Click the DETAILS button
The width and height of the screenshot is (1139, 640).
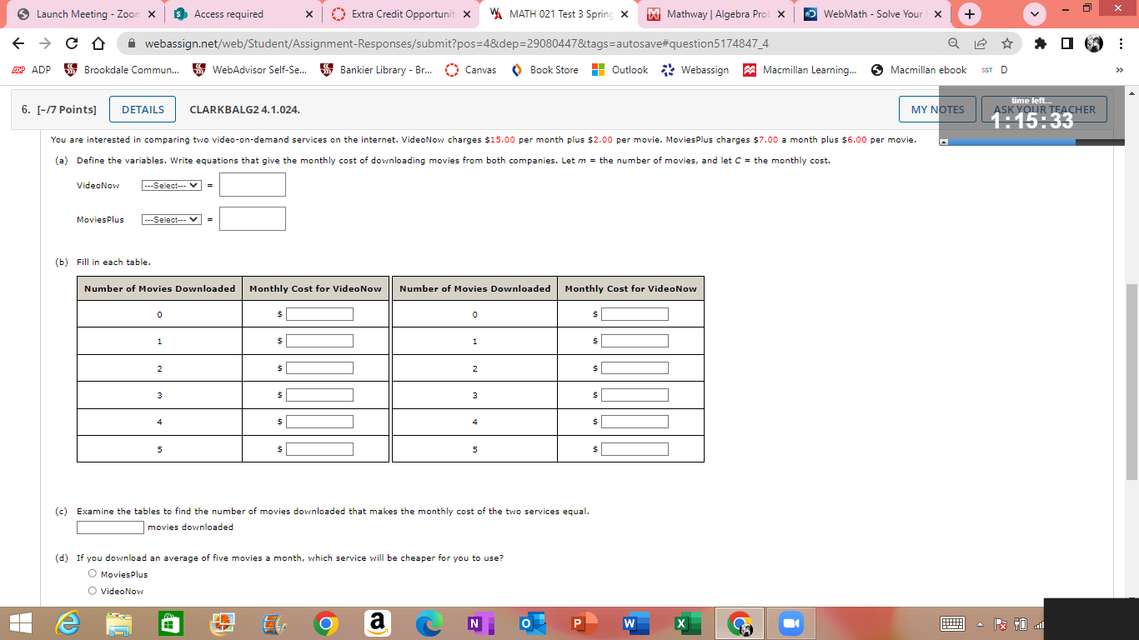(143, 109)
